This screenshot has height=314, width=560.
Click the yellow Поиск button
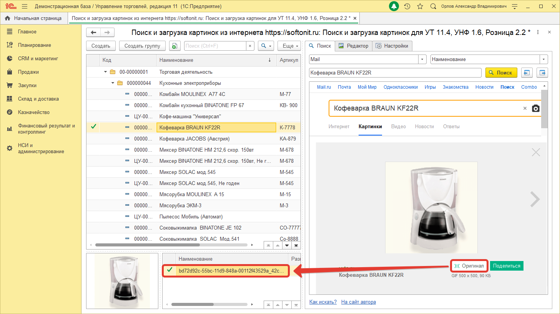coord(501,73)
